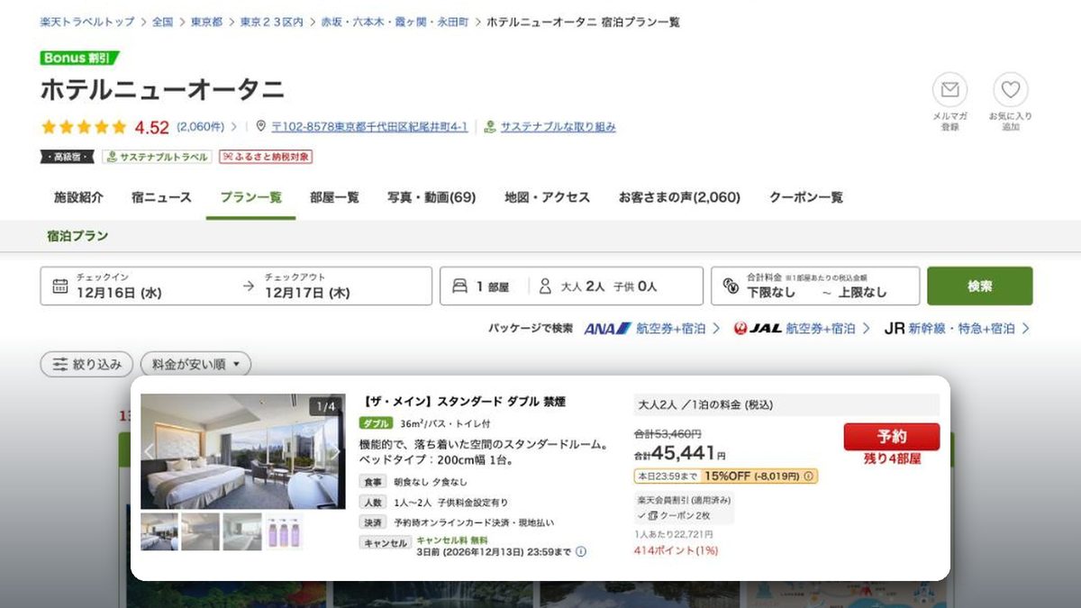Viewport: 1081px width, 608px height.
Task: Click the サステナブルトラベル badge
Action: tap(157, 157)
